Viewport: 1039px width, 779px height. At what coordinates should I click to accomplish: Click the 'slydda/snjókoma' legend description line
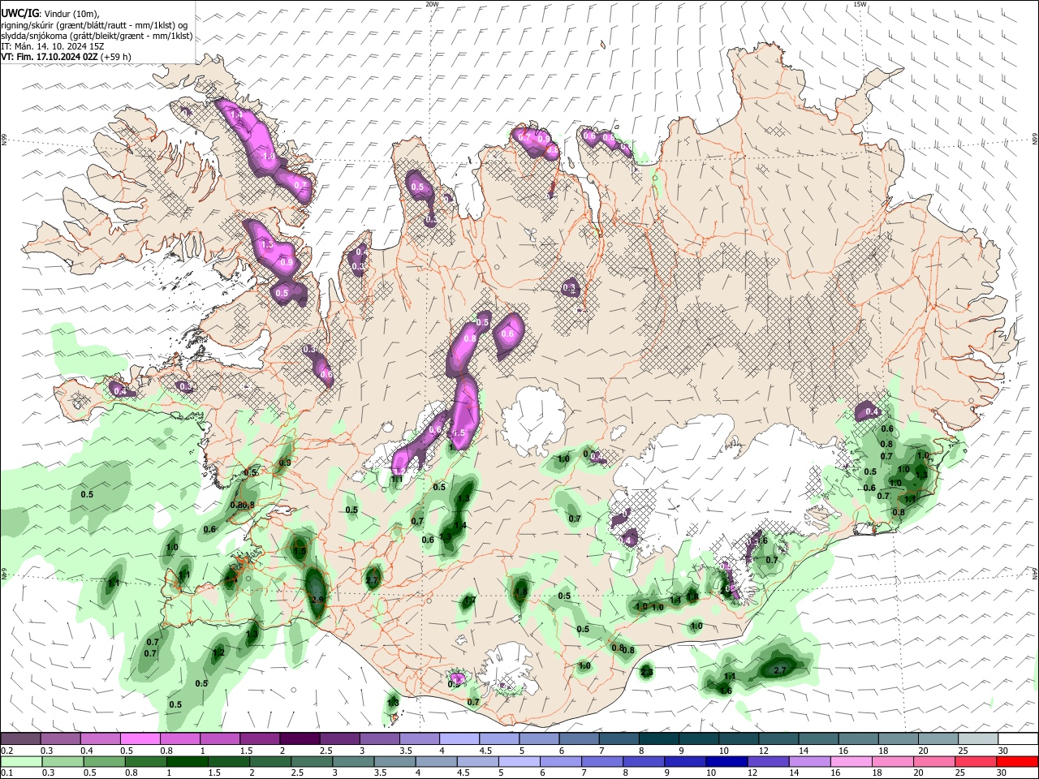[x=97, y=36]
